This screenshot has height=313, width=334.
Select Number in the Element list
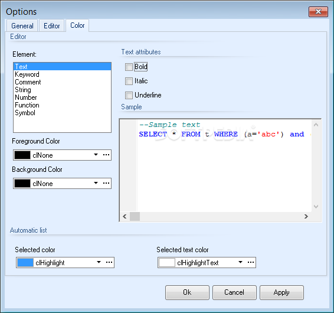(62, 97)
